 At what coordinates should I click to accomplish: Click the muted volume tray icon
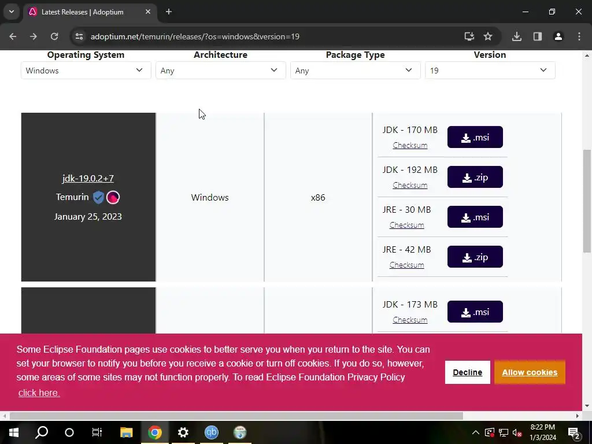(517, 432)
